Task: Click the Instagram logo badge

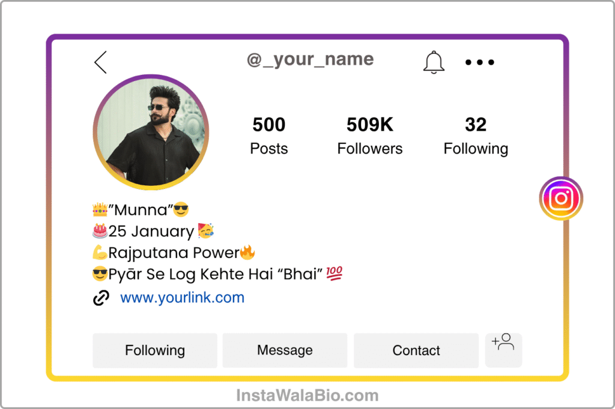Action: tap(561, 199)
